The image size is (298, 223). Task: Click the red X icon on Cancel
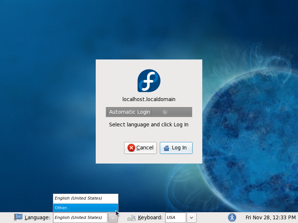point(131,148)
